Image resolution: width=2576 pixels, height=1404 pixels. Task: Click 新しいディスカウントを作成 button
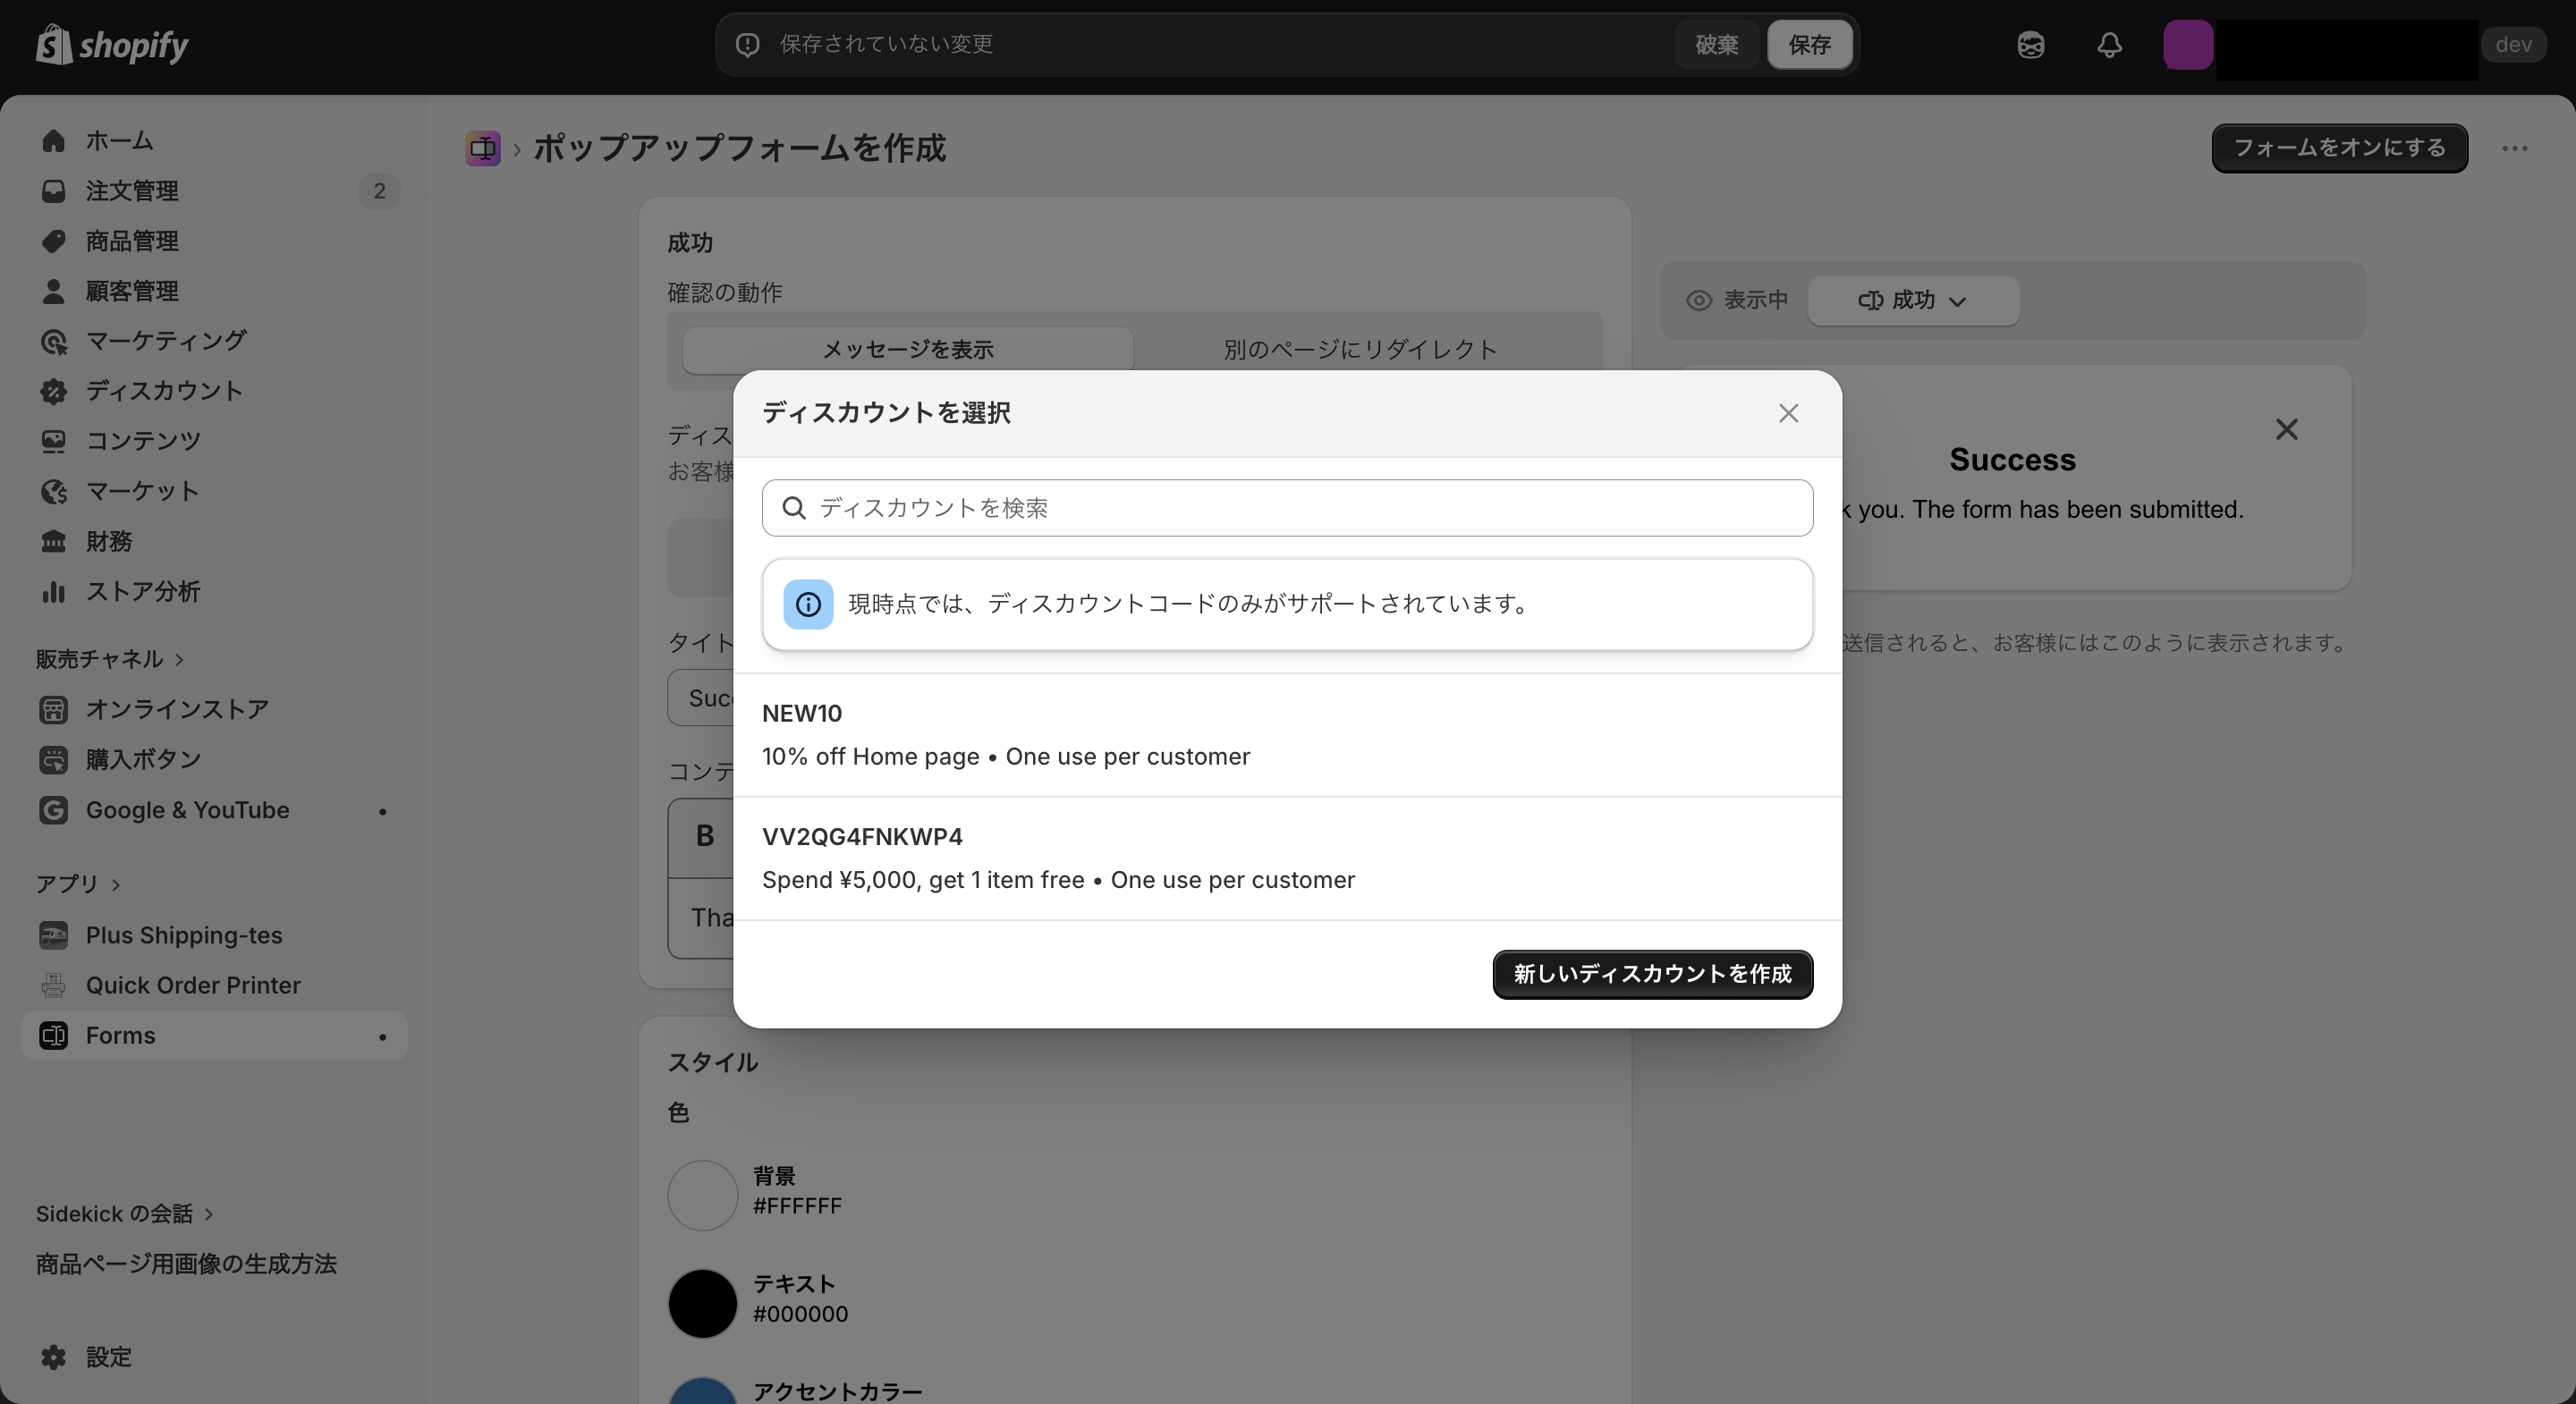pos(1651,974)
